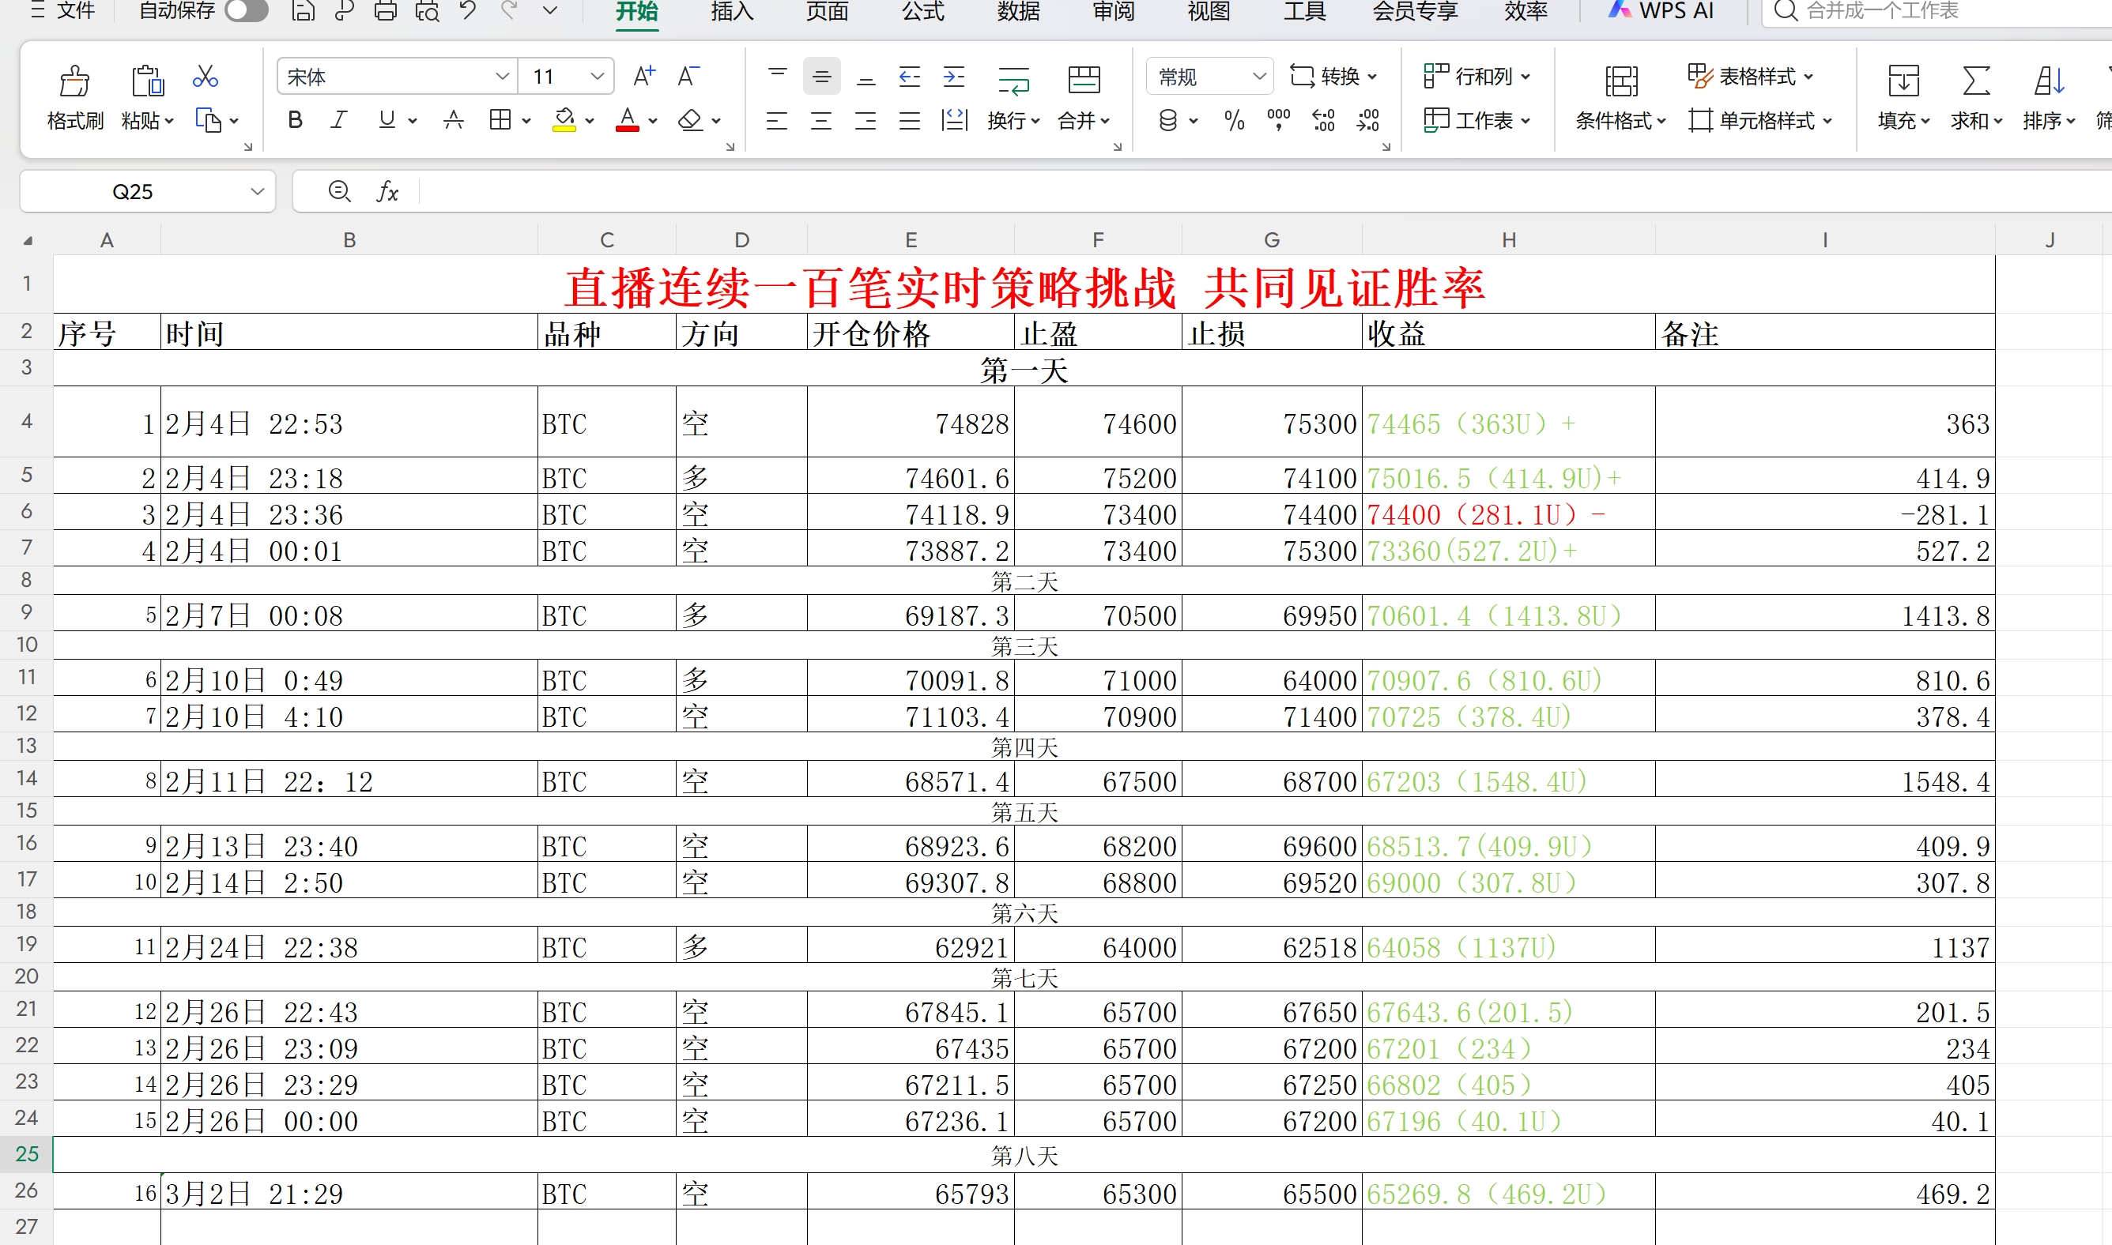Click the Strikethrough text icon
This screenshot has width=2112, height=1245.
pyautogui.click(x=453, y=120)
